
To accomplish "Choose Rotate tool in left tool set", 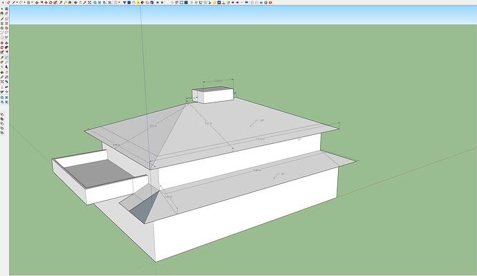I will [x=2, y=48].
